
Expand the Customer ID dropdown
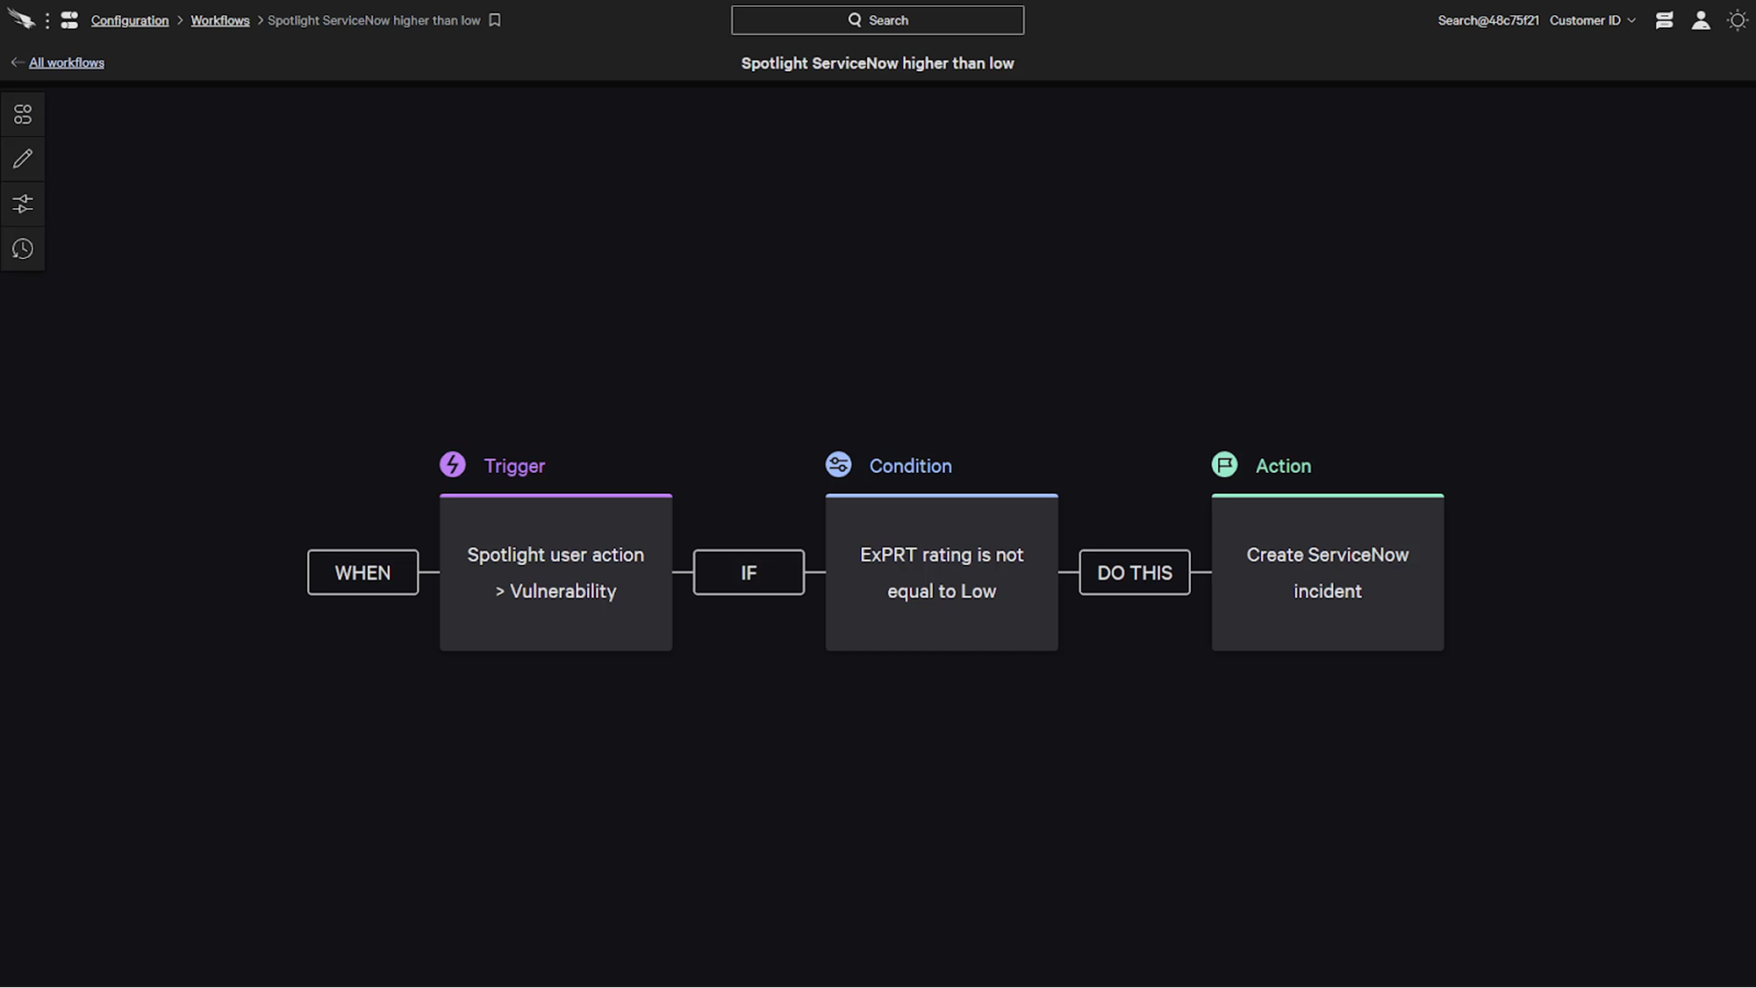click(1593, 20)
